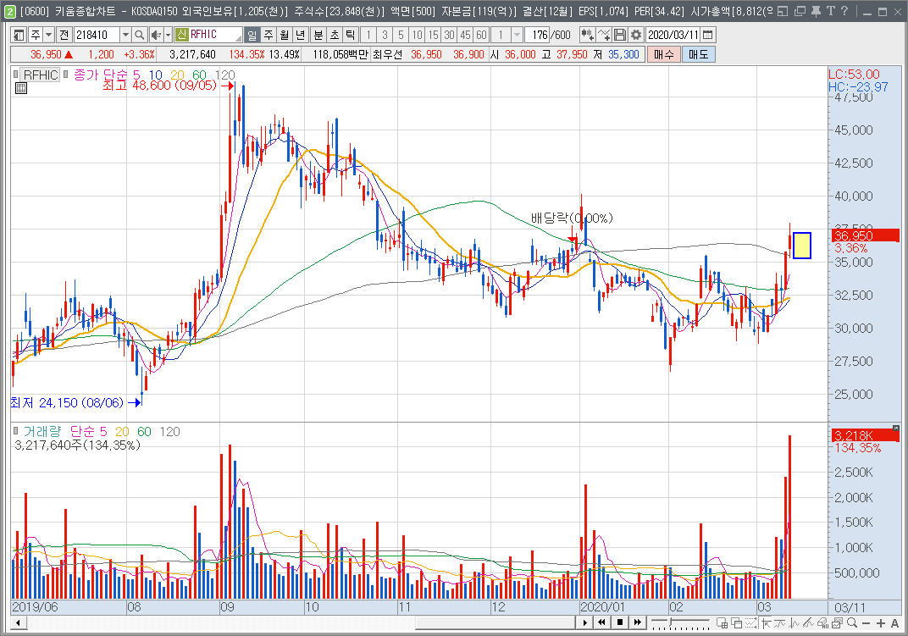Click the pin window icon in title bar
This screenshot has height=636, width=908.
coord(816,11)
